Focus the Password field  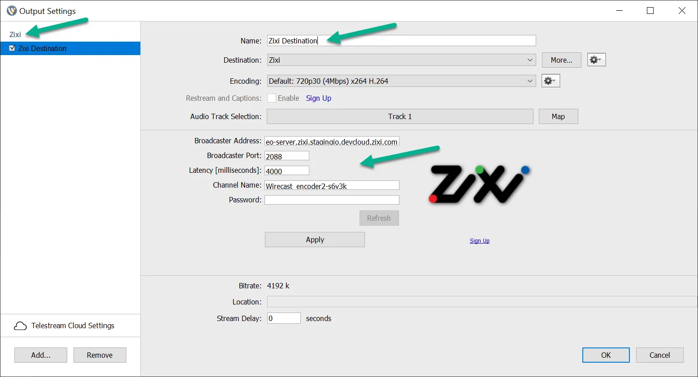[332, 200]
